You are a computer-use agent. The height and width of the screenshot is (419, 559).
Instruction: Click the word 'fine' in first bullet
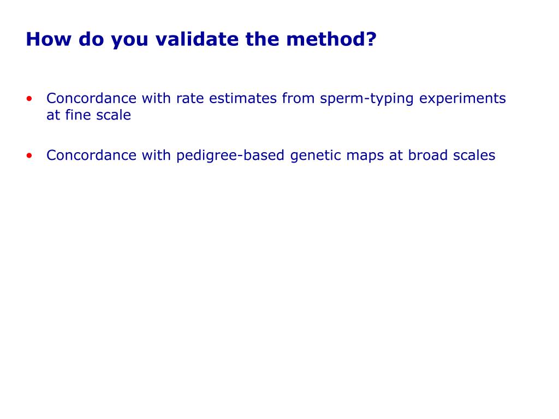tap(78, 115)
